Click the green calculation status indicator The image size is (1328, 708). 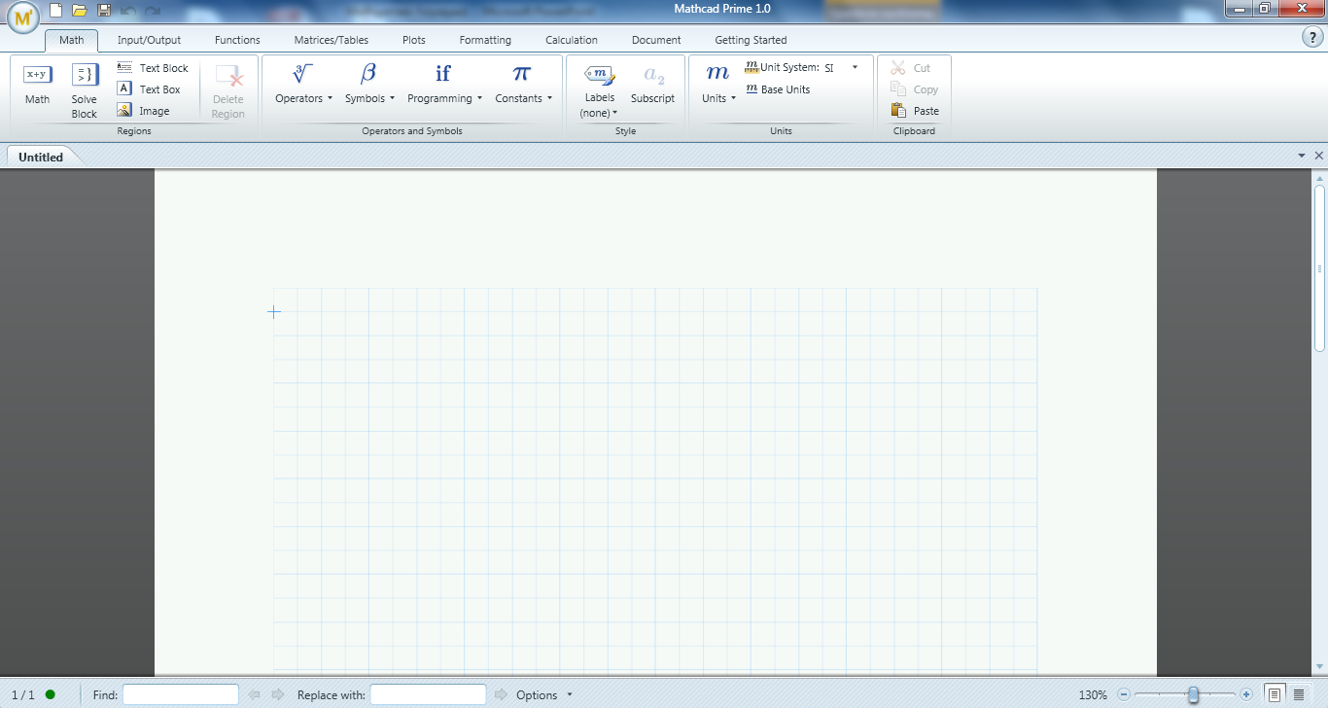[51, 694]
